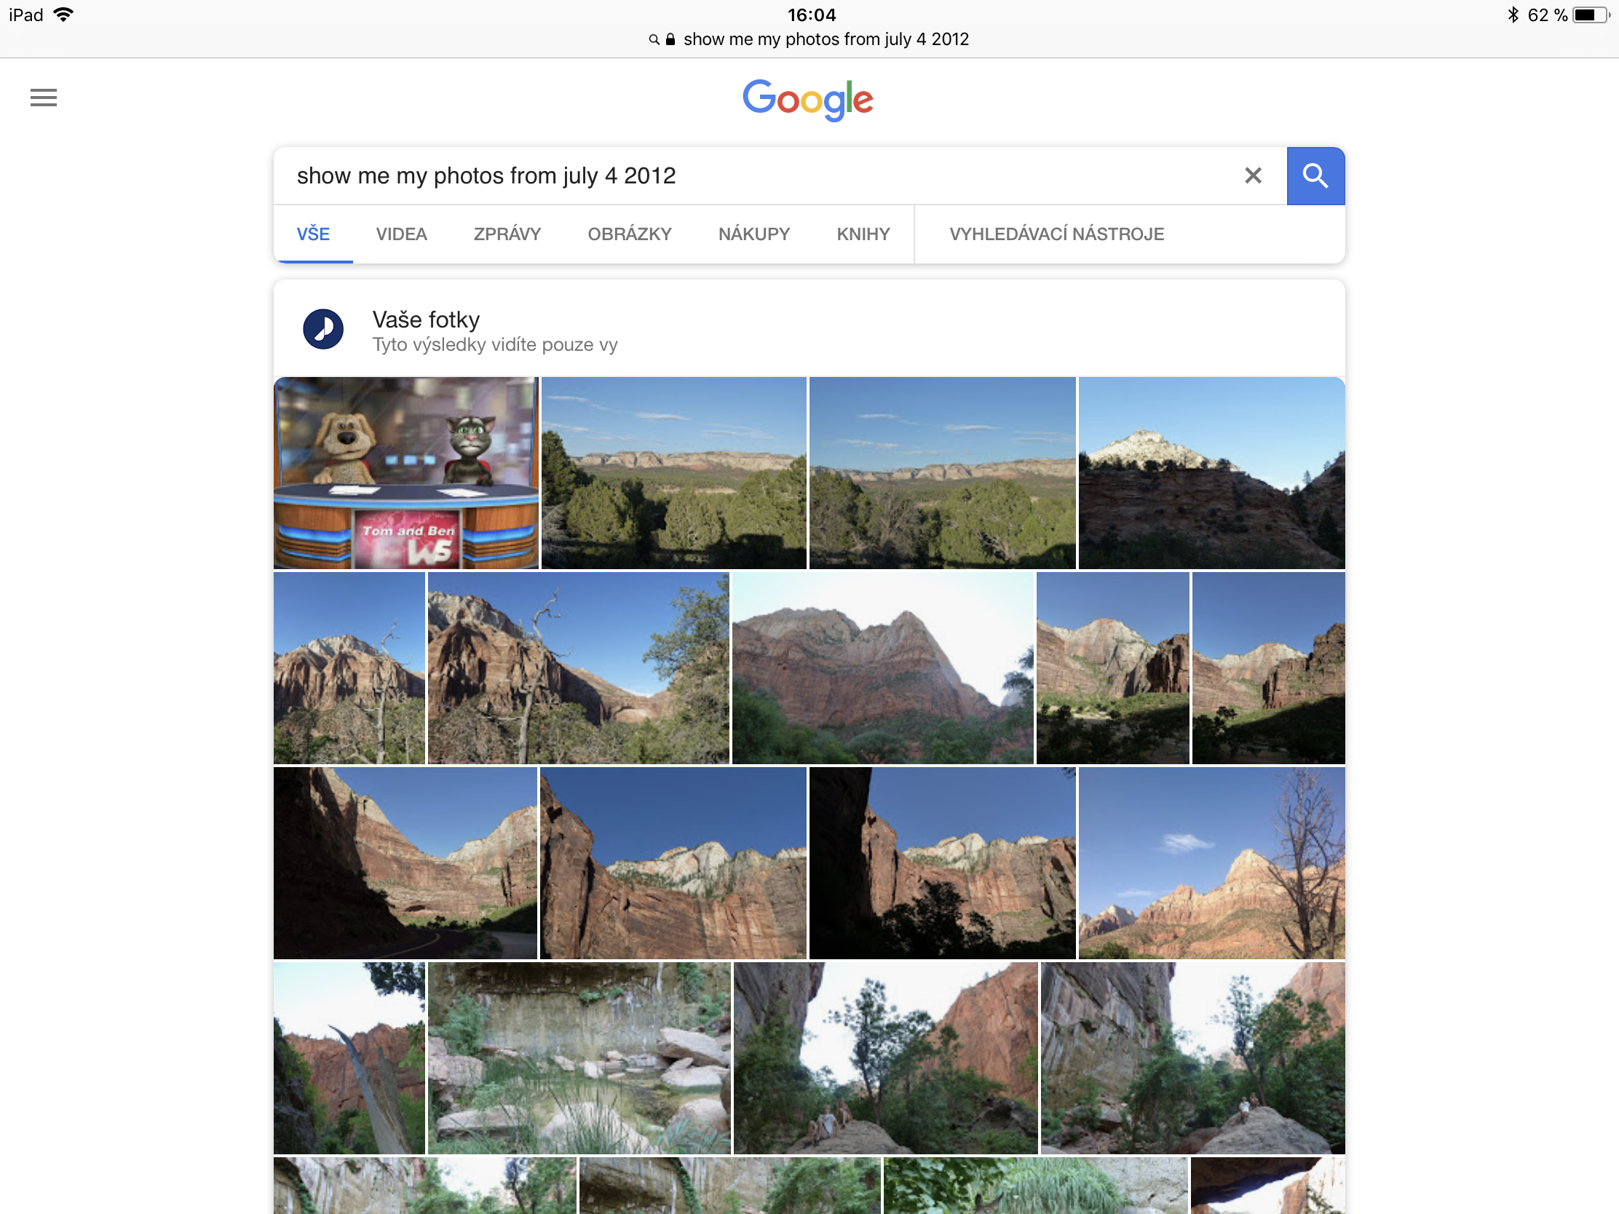
Task: Open the hamburger menu icon
Action: [43, 98]
